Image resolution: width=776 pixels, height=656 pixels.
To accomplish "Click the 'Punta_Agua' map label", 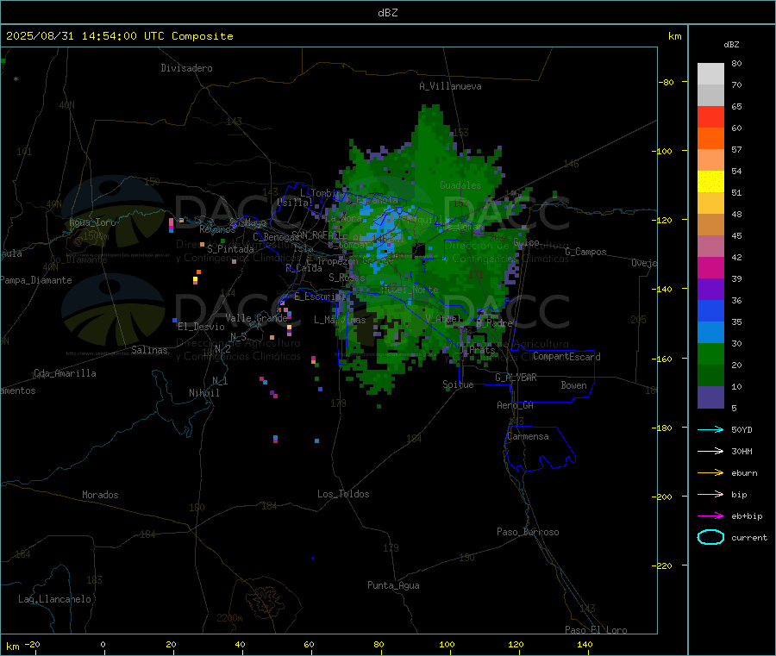I will pos(393,585).
